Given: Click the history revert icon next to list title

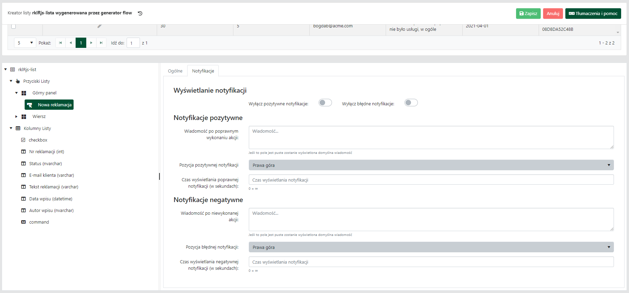Looking at the screenshot, I should point(140,13).
